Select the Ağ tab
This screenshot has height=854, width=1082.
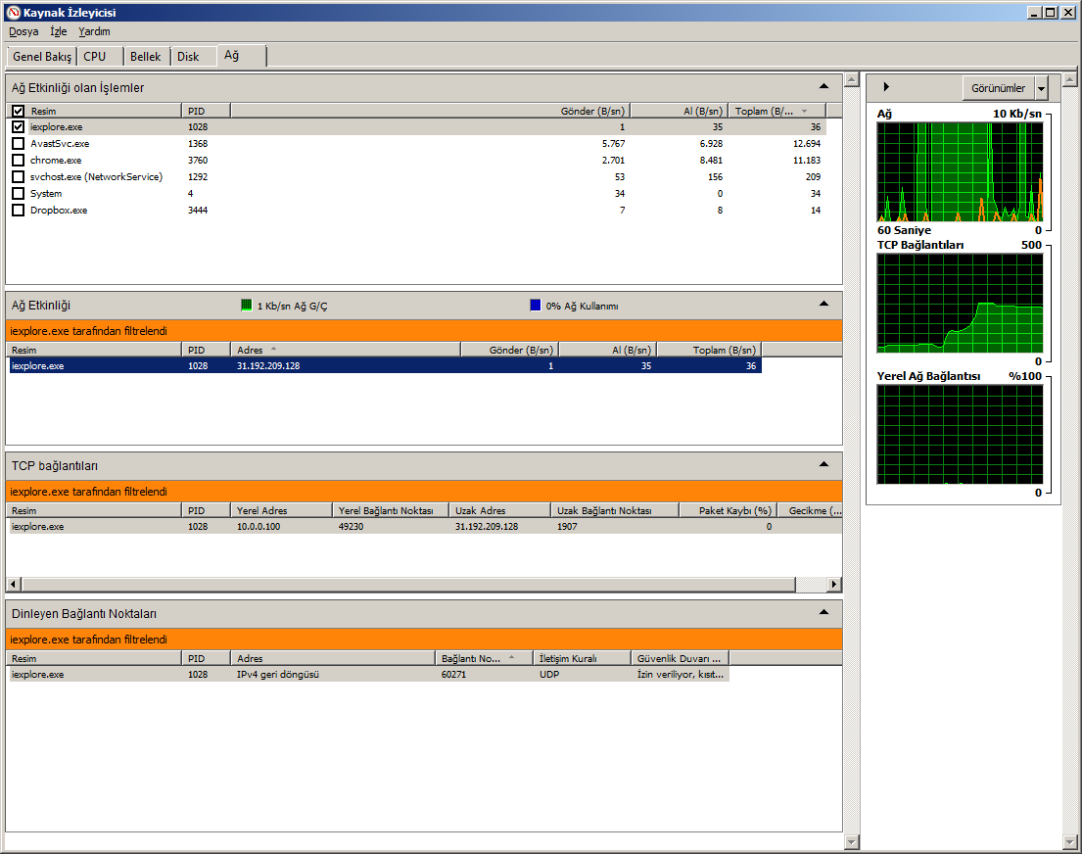pyautogui.click(x=242, y=55)
